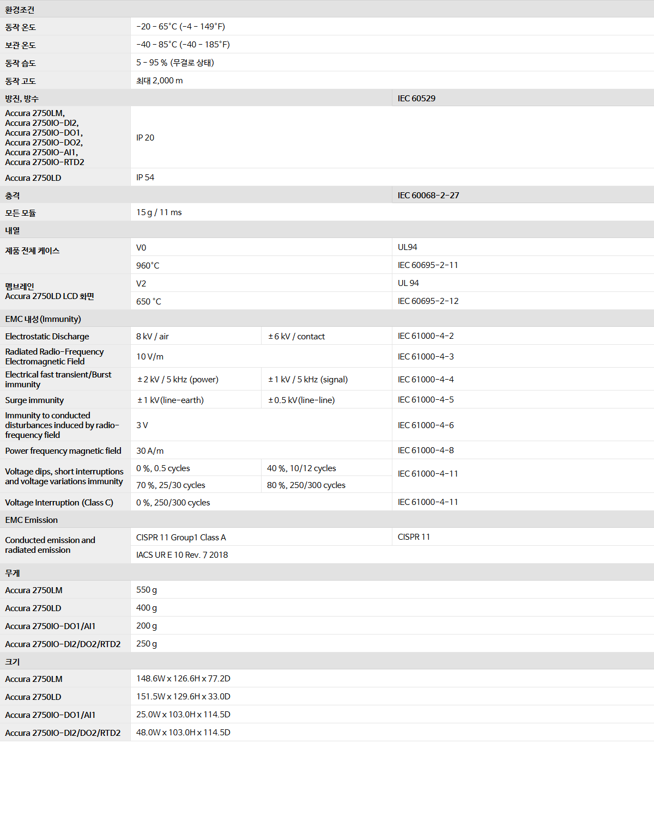Select the '크기' section header

click(x=13, y=662)
